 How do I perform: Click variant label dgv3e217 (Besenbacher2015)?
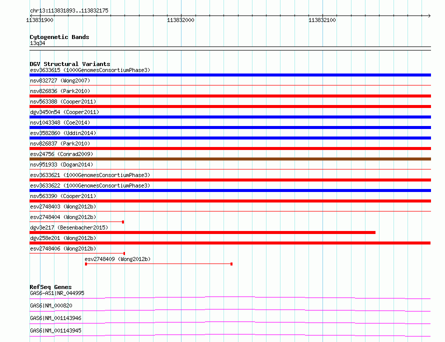pyautogui.click(x=69, y=227)
